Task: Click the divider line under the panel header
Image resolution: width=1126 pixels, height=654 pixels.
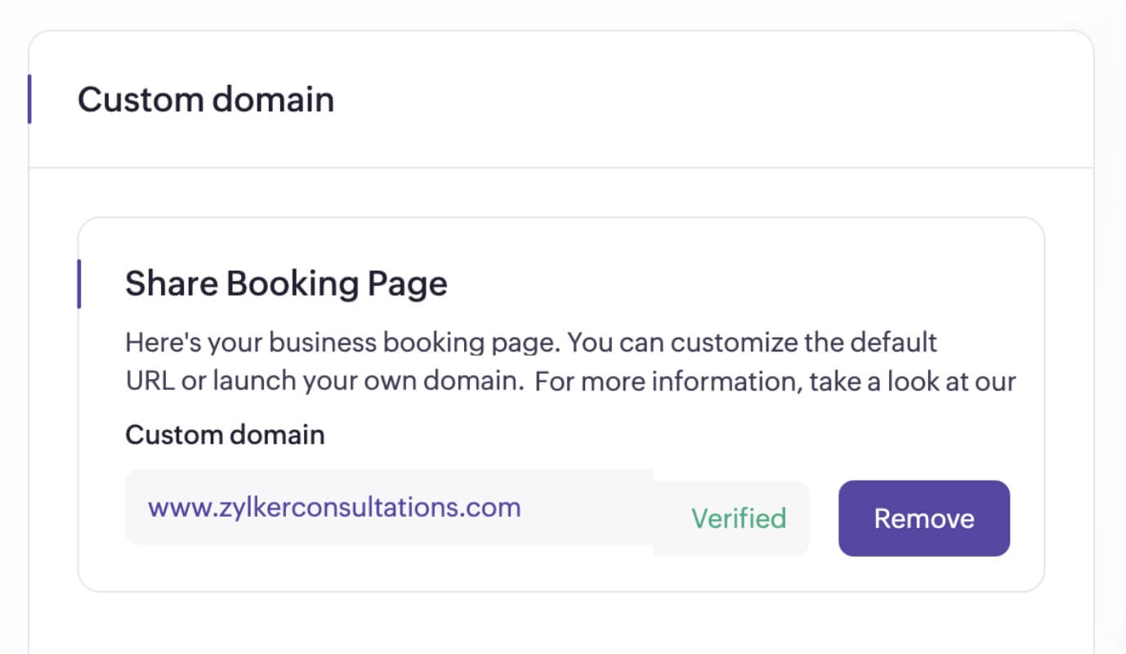Action: (x=561, y=168)
